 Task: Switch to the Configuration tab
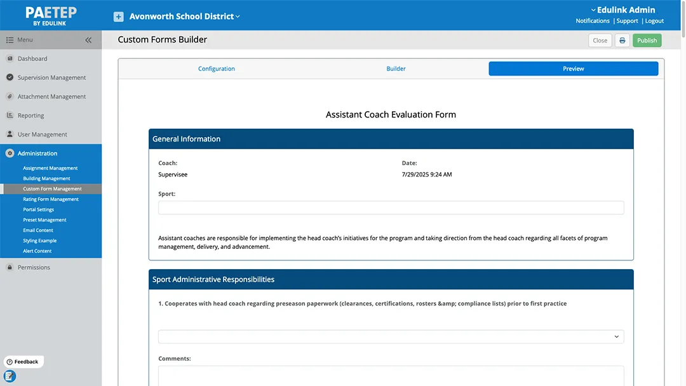[x=216, y=69]
